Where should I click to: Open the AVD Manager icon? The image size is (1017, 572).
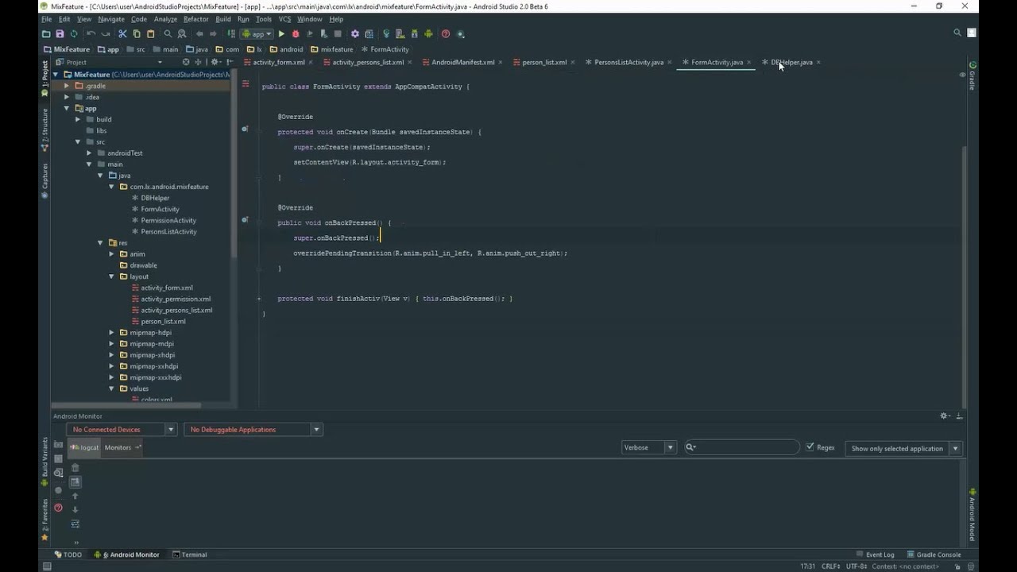pos(400,34)
